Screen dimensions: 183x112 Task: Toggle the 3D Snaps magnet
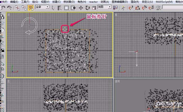coord(131,8)
